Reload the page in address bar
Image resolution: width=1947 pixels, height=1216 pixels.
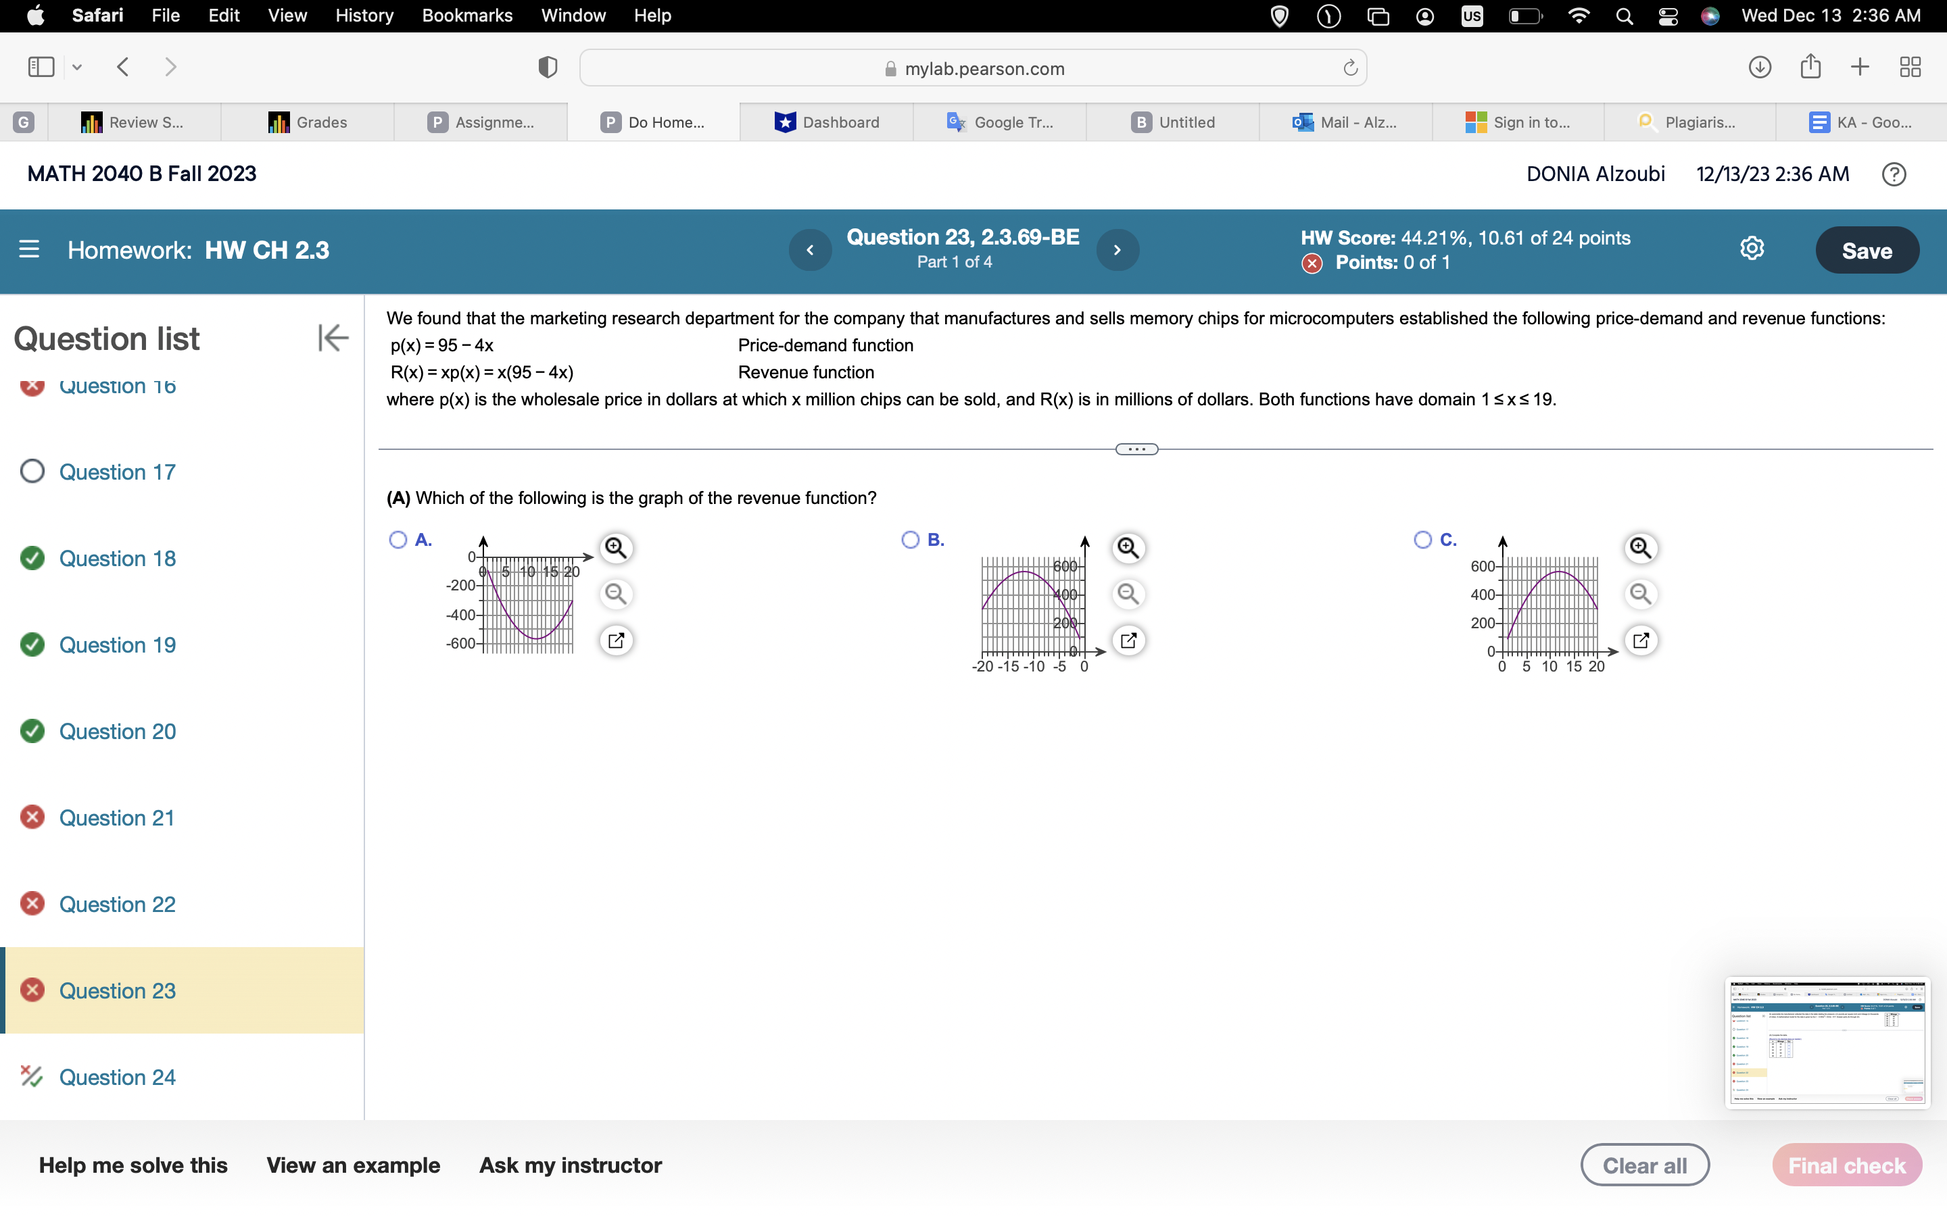coord(1350,68)
